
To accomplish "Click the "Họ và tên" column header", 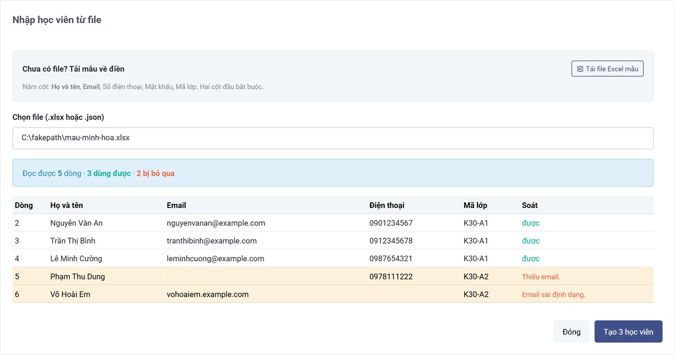I will 66,205.
